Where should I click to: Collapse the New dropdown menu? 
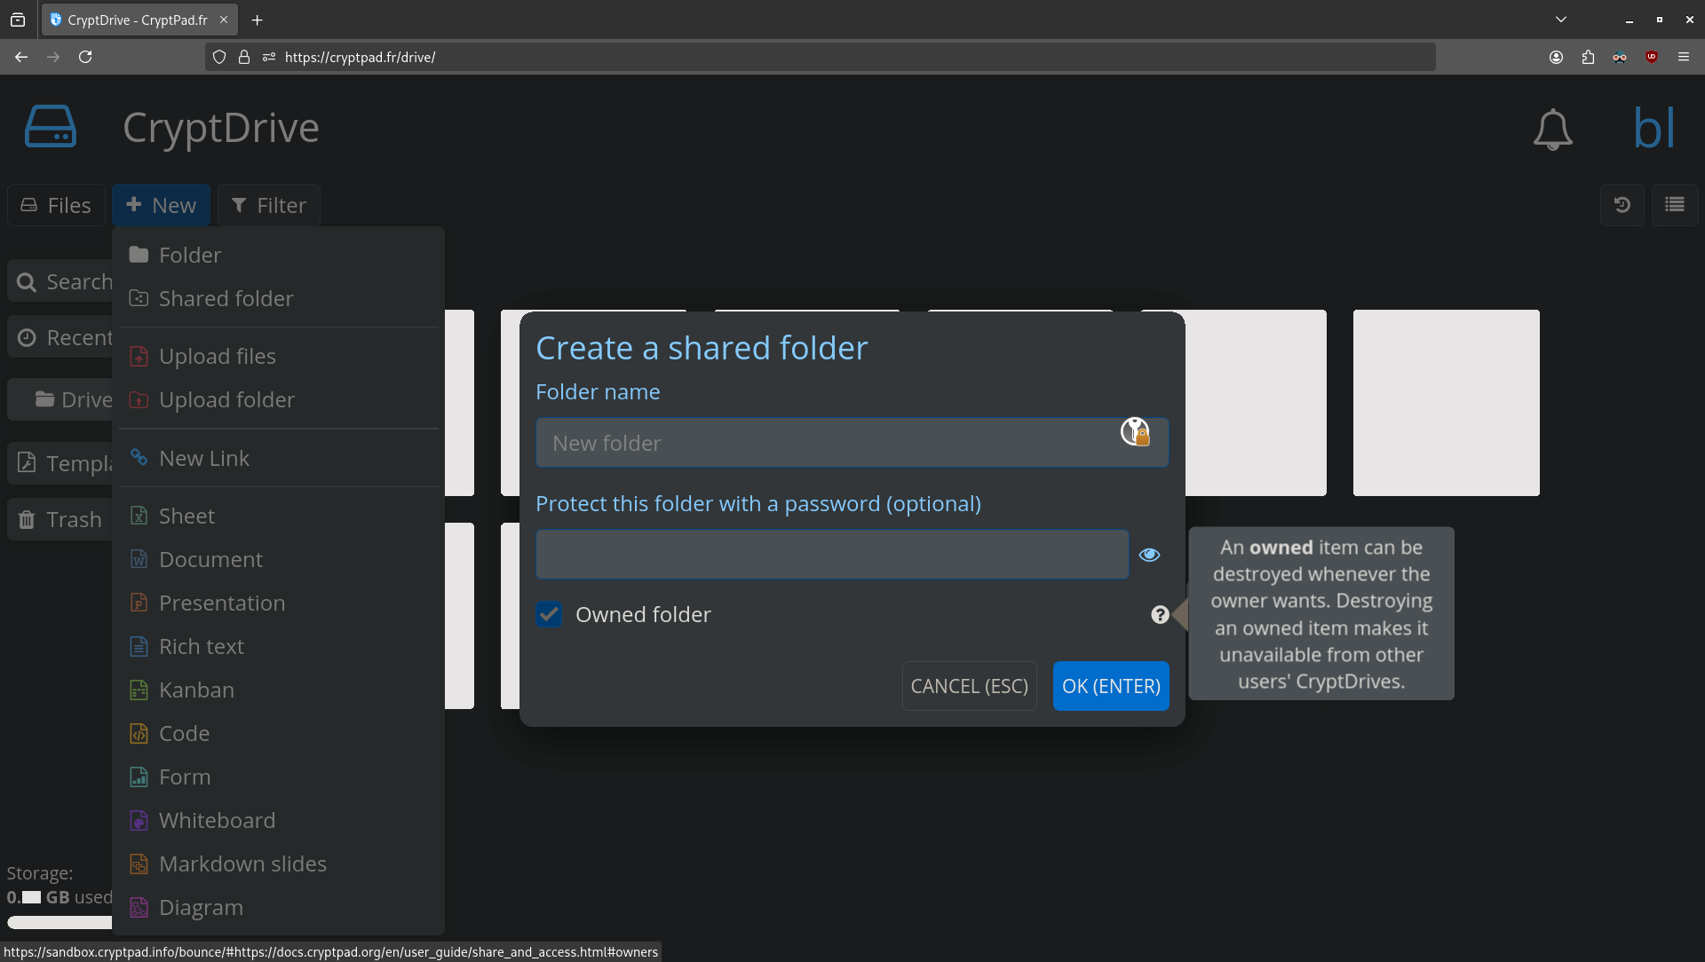click(x=161, y=205)
